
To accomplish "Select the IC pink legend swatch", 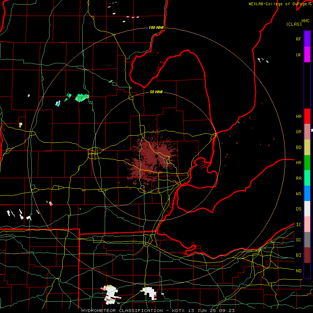I will pos(307,224).
